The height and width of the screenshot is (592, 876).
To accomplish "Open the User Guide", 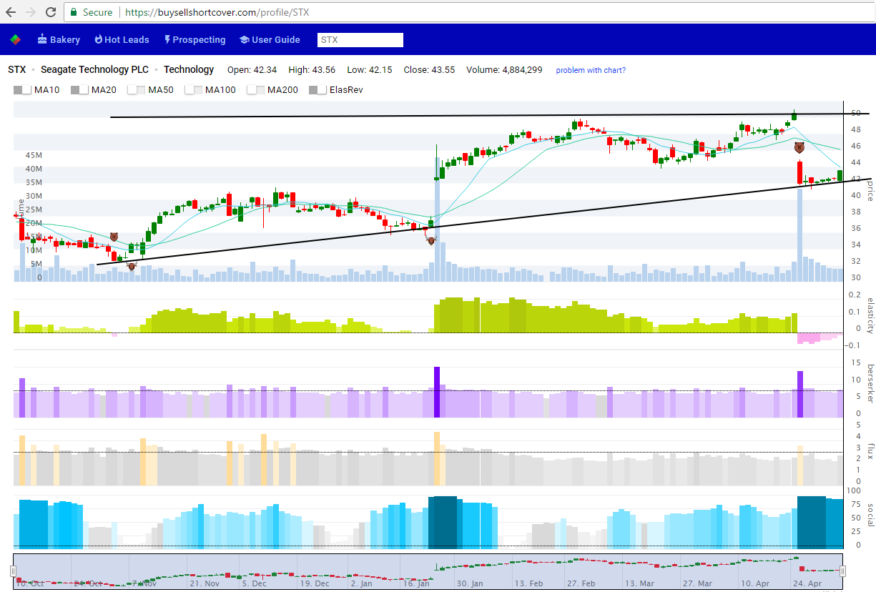I will 270,40.
